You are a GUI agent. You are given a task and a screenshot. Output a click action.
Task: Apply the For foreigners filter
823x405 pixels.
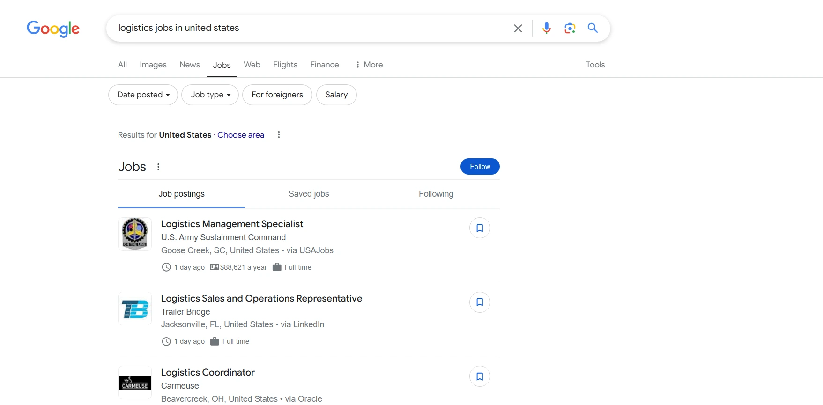(x=277, y=95)
